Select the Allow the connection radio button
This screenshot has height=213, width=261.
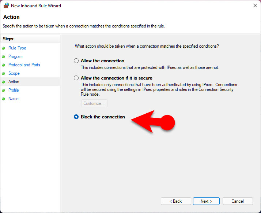click(76, 61)
